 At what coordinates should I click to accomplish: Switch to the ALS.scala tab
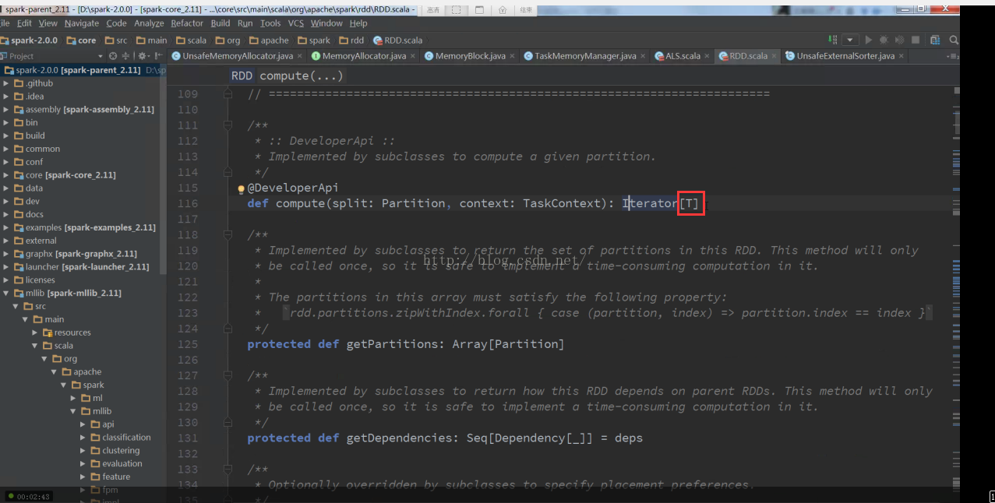[x=683, y=56]
